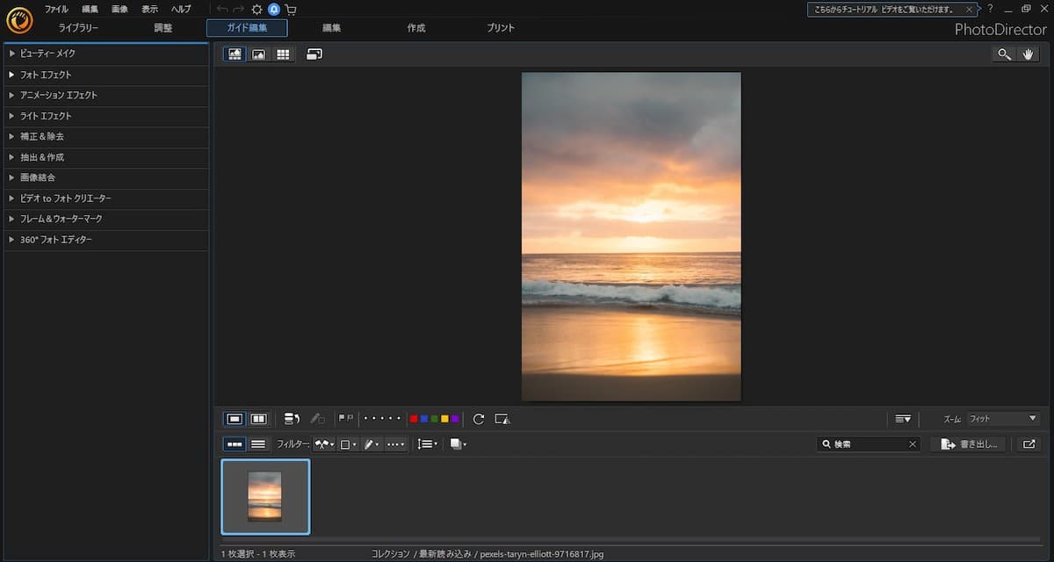Open the shopping cart icon
The image size is (1054, 562).
click(291, 9)
